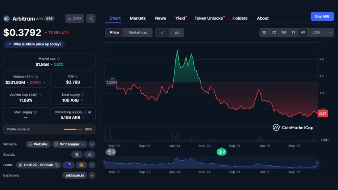The image size is (338, 190).
Task: Open the Discord social link
Action: [x=90, y=155]
